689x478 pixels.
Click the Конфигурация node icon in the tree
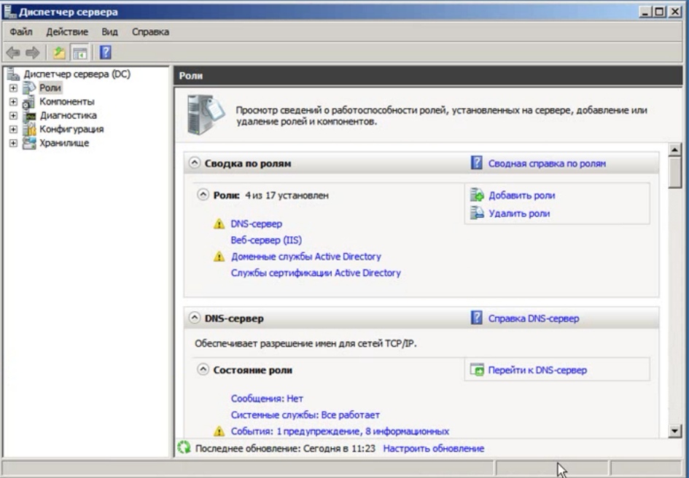29,129
